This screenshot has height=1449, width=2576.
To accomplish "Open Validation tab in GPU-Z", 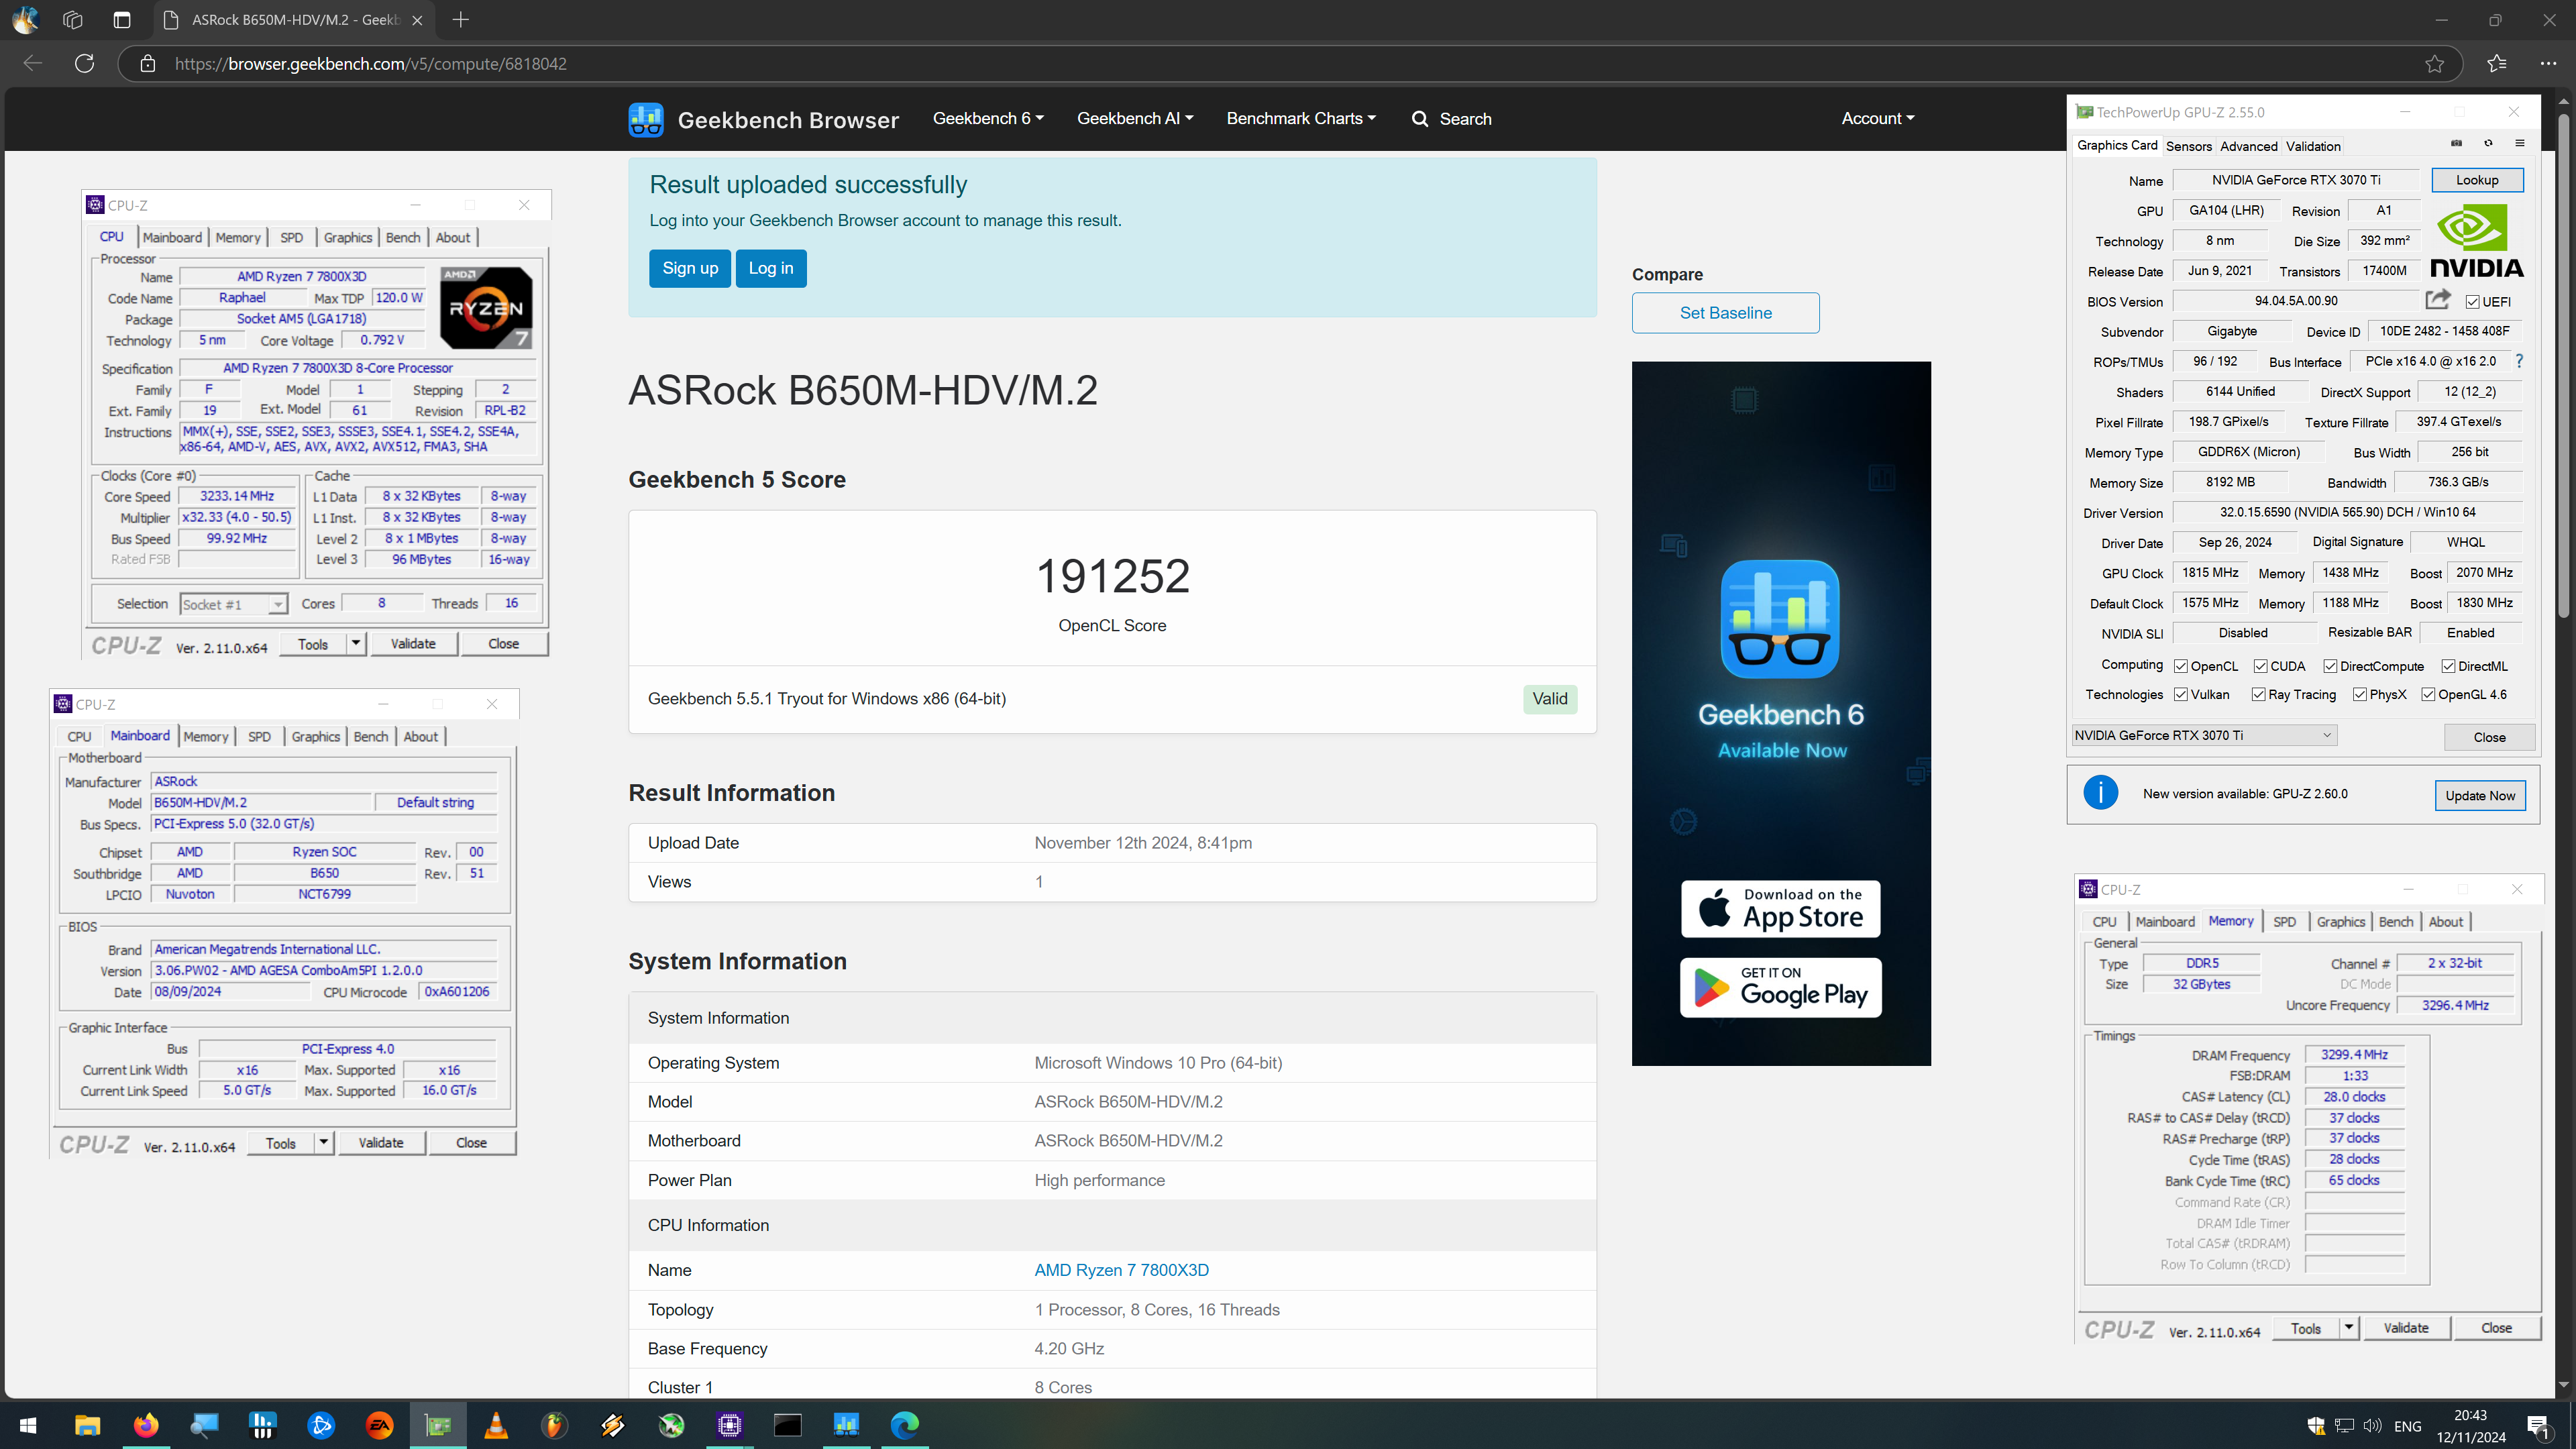I will tap(2313, 146).
